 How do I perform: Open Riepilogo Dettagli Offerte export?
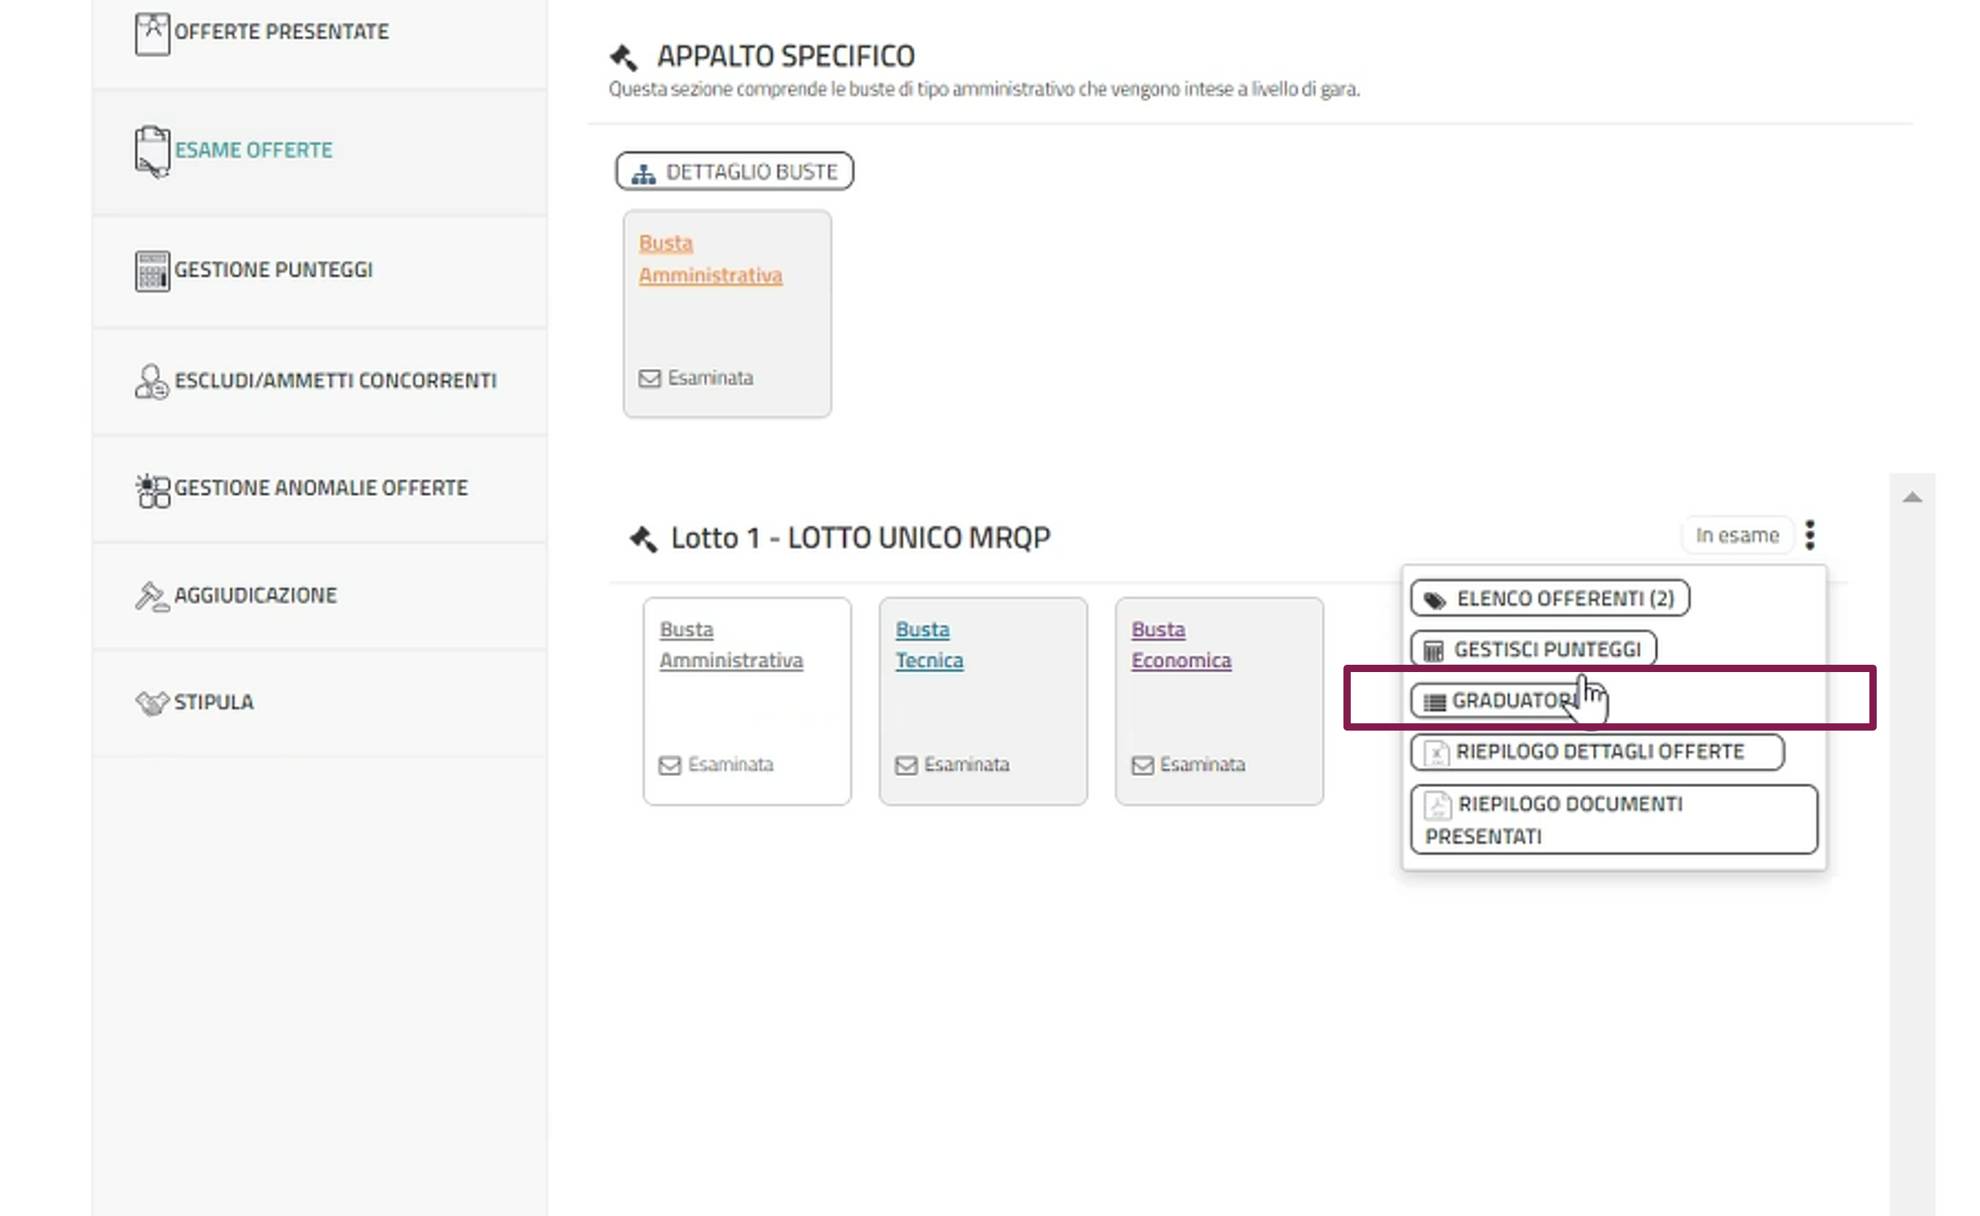click(x=1596, y=752)
